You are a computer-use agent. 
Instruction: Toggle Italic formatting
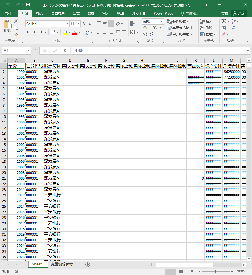point(34,32)
